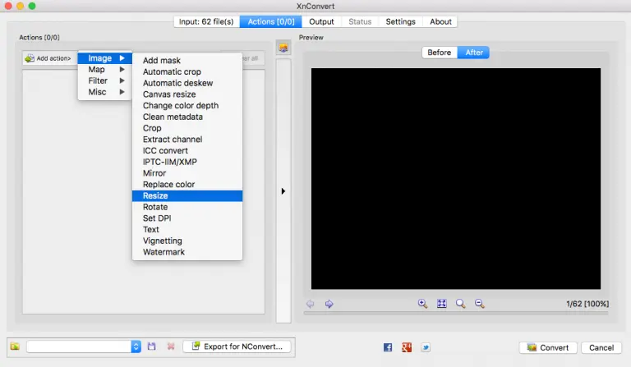631x367 pixels.
Task: Click Export for NConvert button
Action: [x=237, y=346]
